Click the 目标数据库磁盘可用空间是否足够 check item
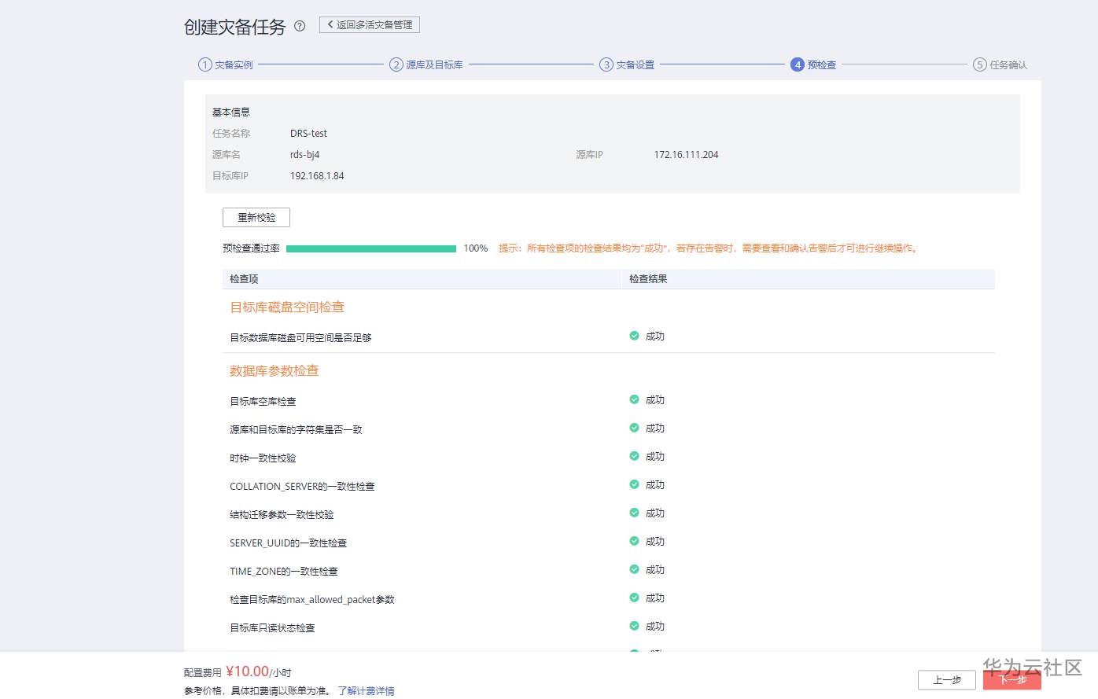The image size is (1098, 699). coord(300,338)
